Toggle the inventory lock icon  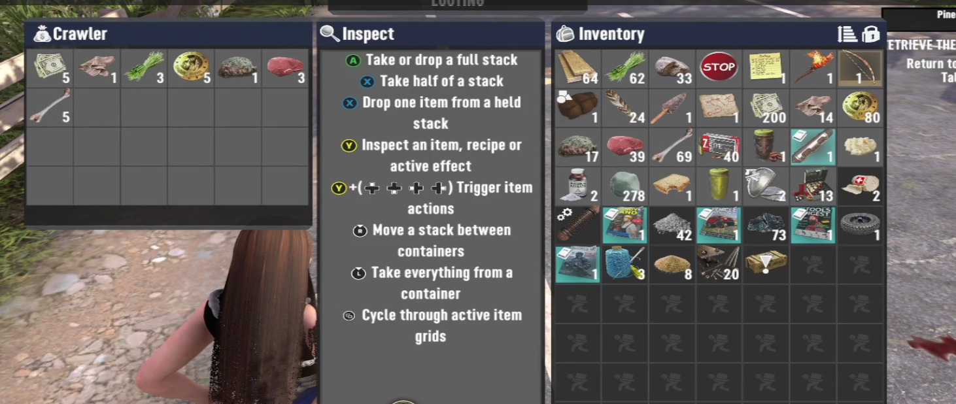pos(870,34)
